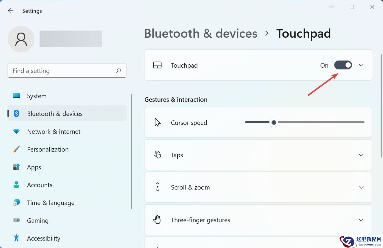Viewport: 383px width, 248px height.
Task: Click the back arrow icon in Settings
Action: point(11,11)
